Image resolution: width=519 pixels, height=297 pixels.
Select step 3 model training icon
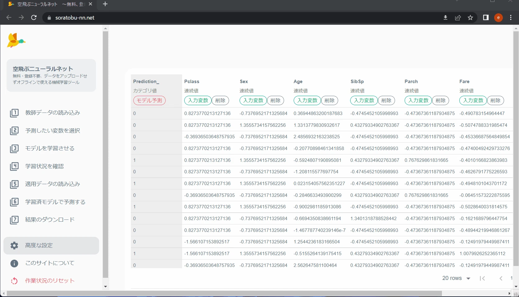pos(14,148)
